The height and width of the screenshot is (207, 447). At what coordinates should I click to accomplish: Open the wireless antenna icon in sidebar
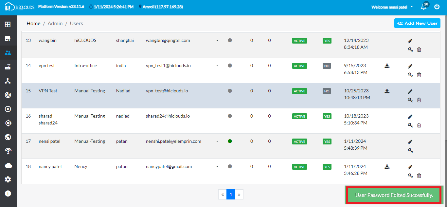[x=8, y=151]
